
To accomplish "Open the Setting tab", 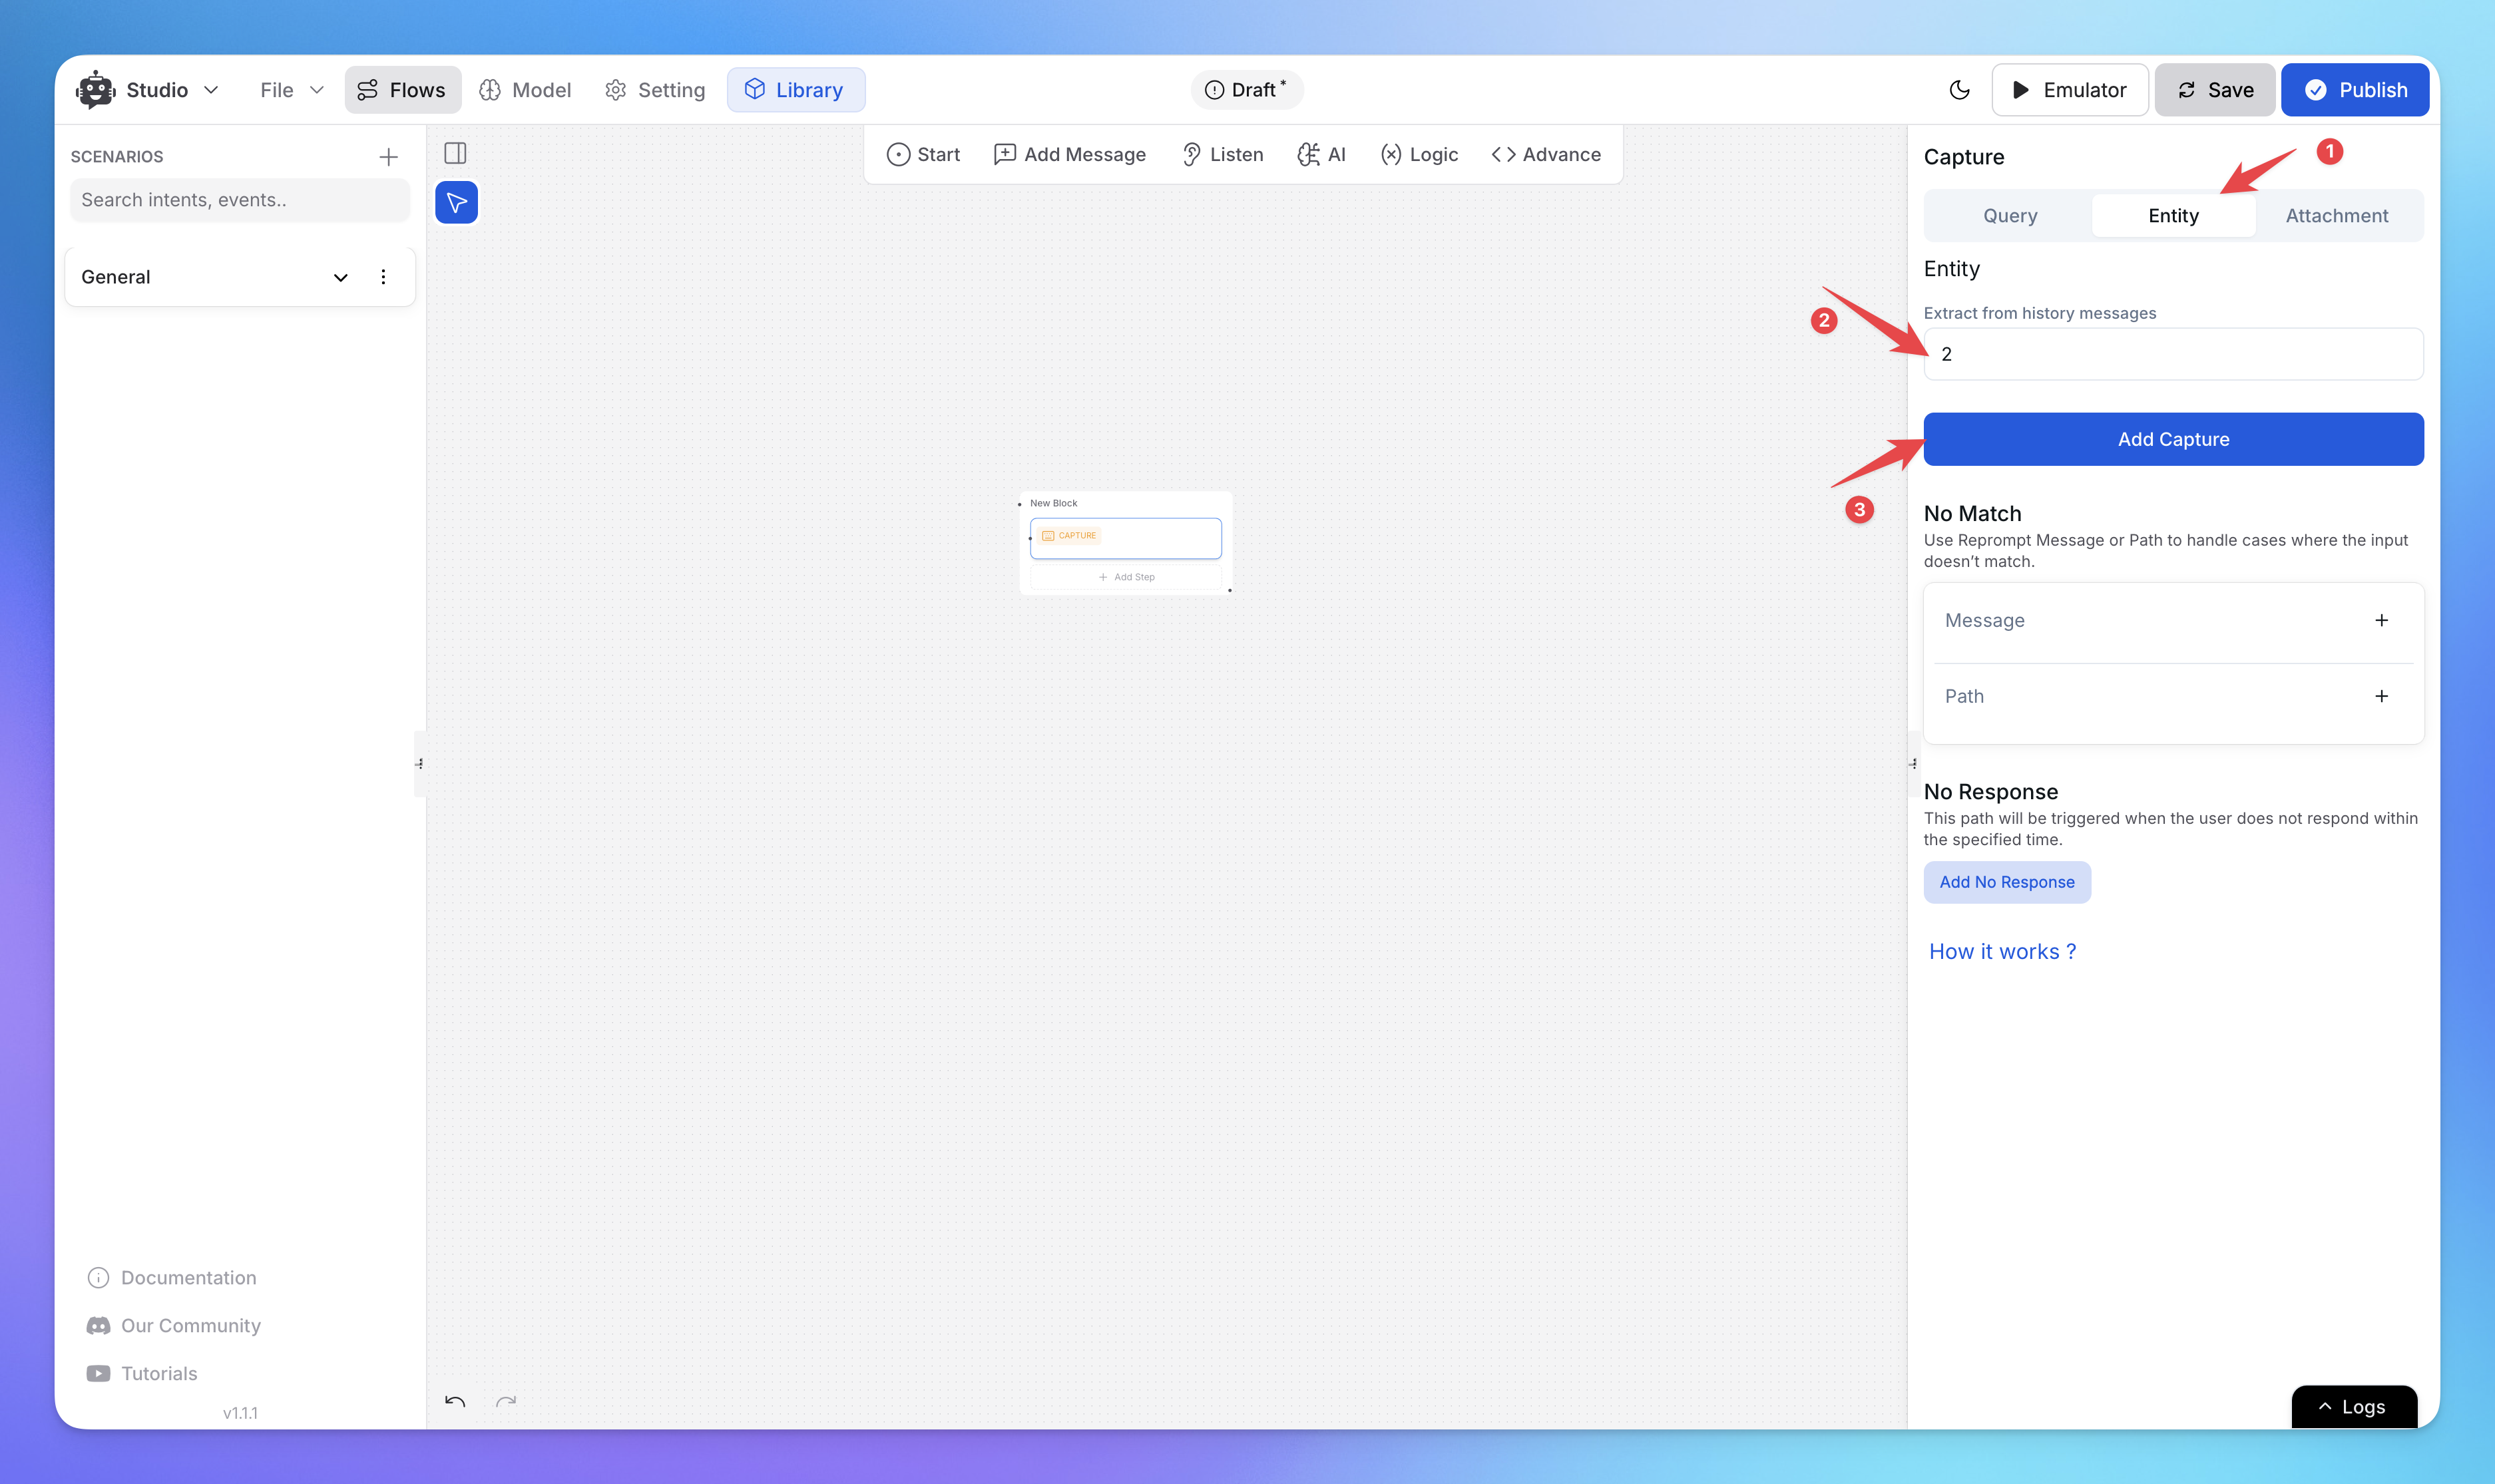I will pyautogui.click(x=655, y=90).
